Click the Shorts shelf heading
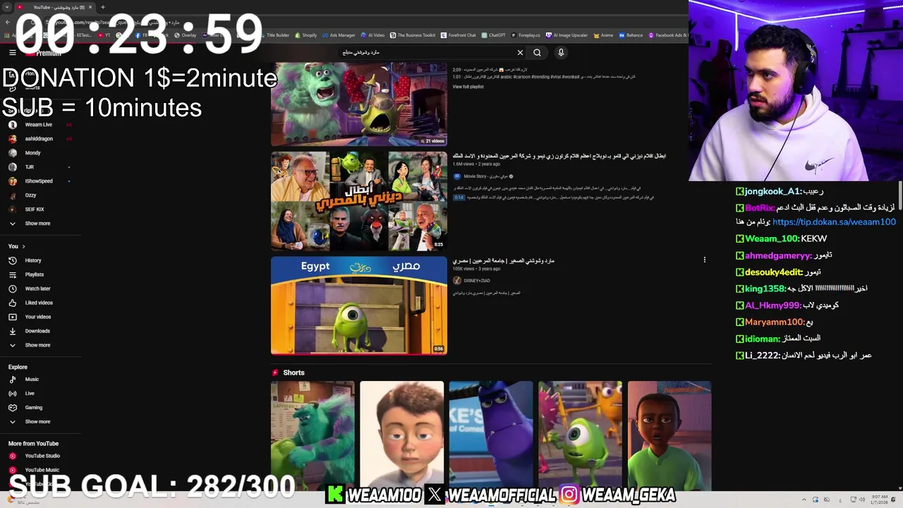Image resolution: width=903 pixels, height=508 pixels. coord(293,373)
